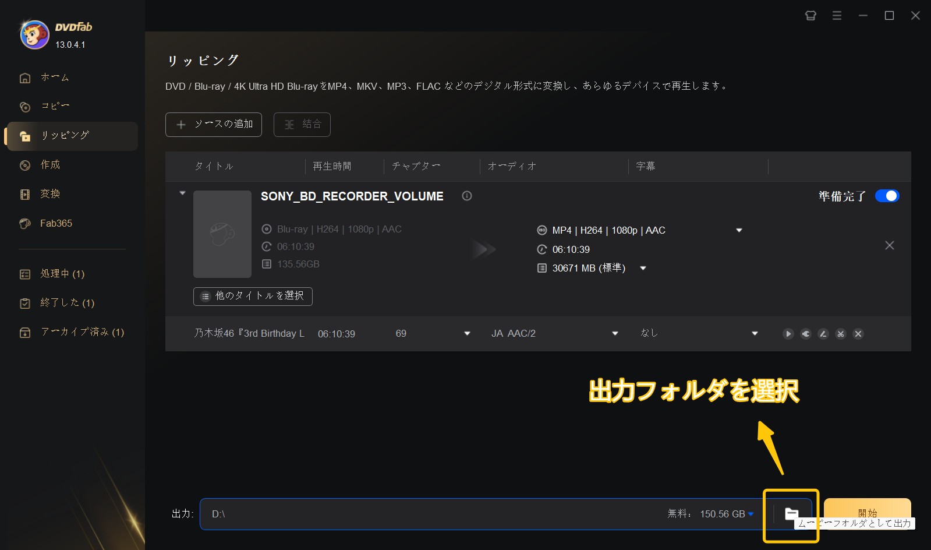This screenshot has height=550, width=931.
Task: Click version number 13.0.4.1
Action: click(x=70, y=45)
